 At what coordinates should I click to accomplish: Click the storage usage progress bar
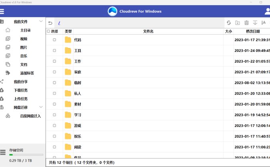point(26,155)
